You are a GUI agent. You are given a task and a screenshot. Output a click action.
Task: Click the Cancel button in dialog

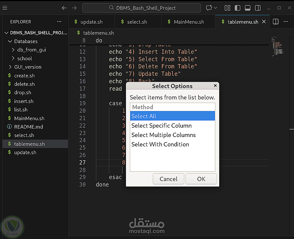tap(168, 179)
